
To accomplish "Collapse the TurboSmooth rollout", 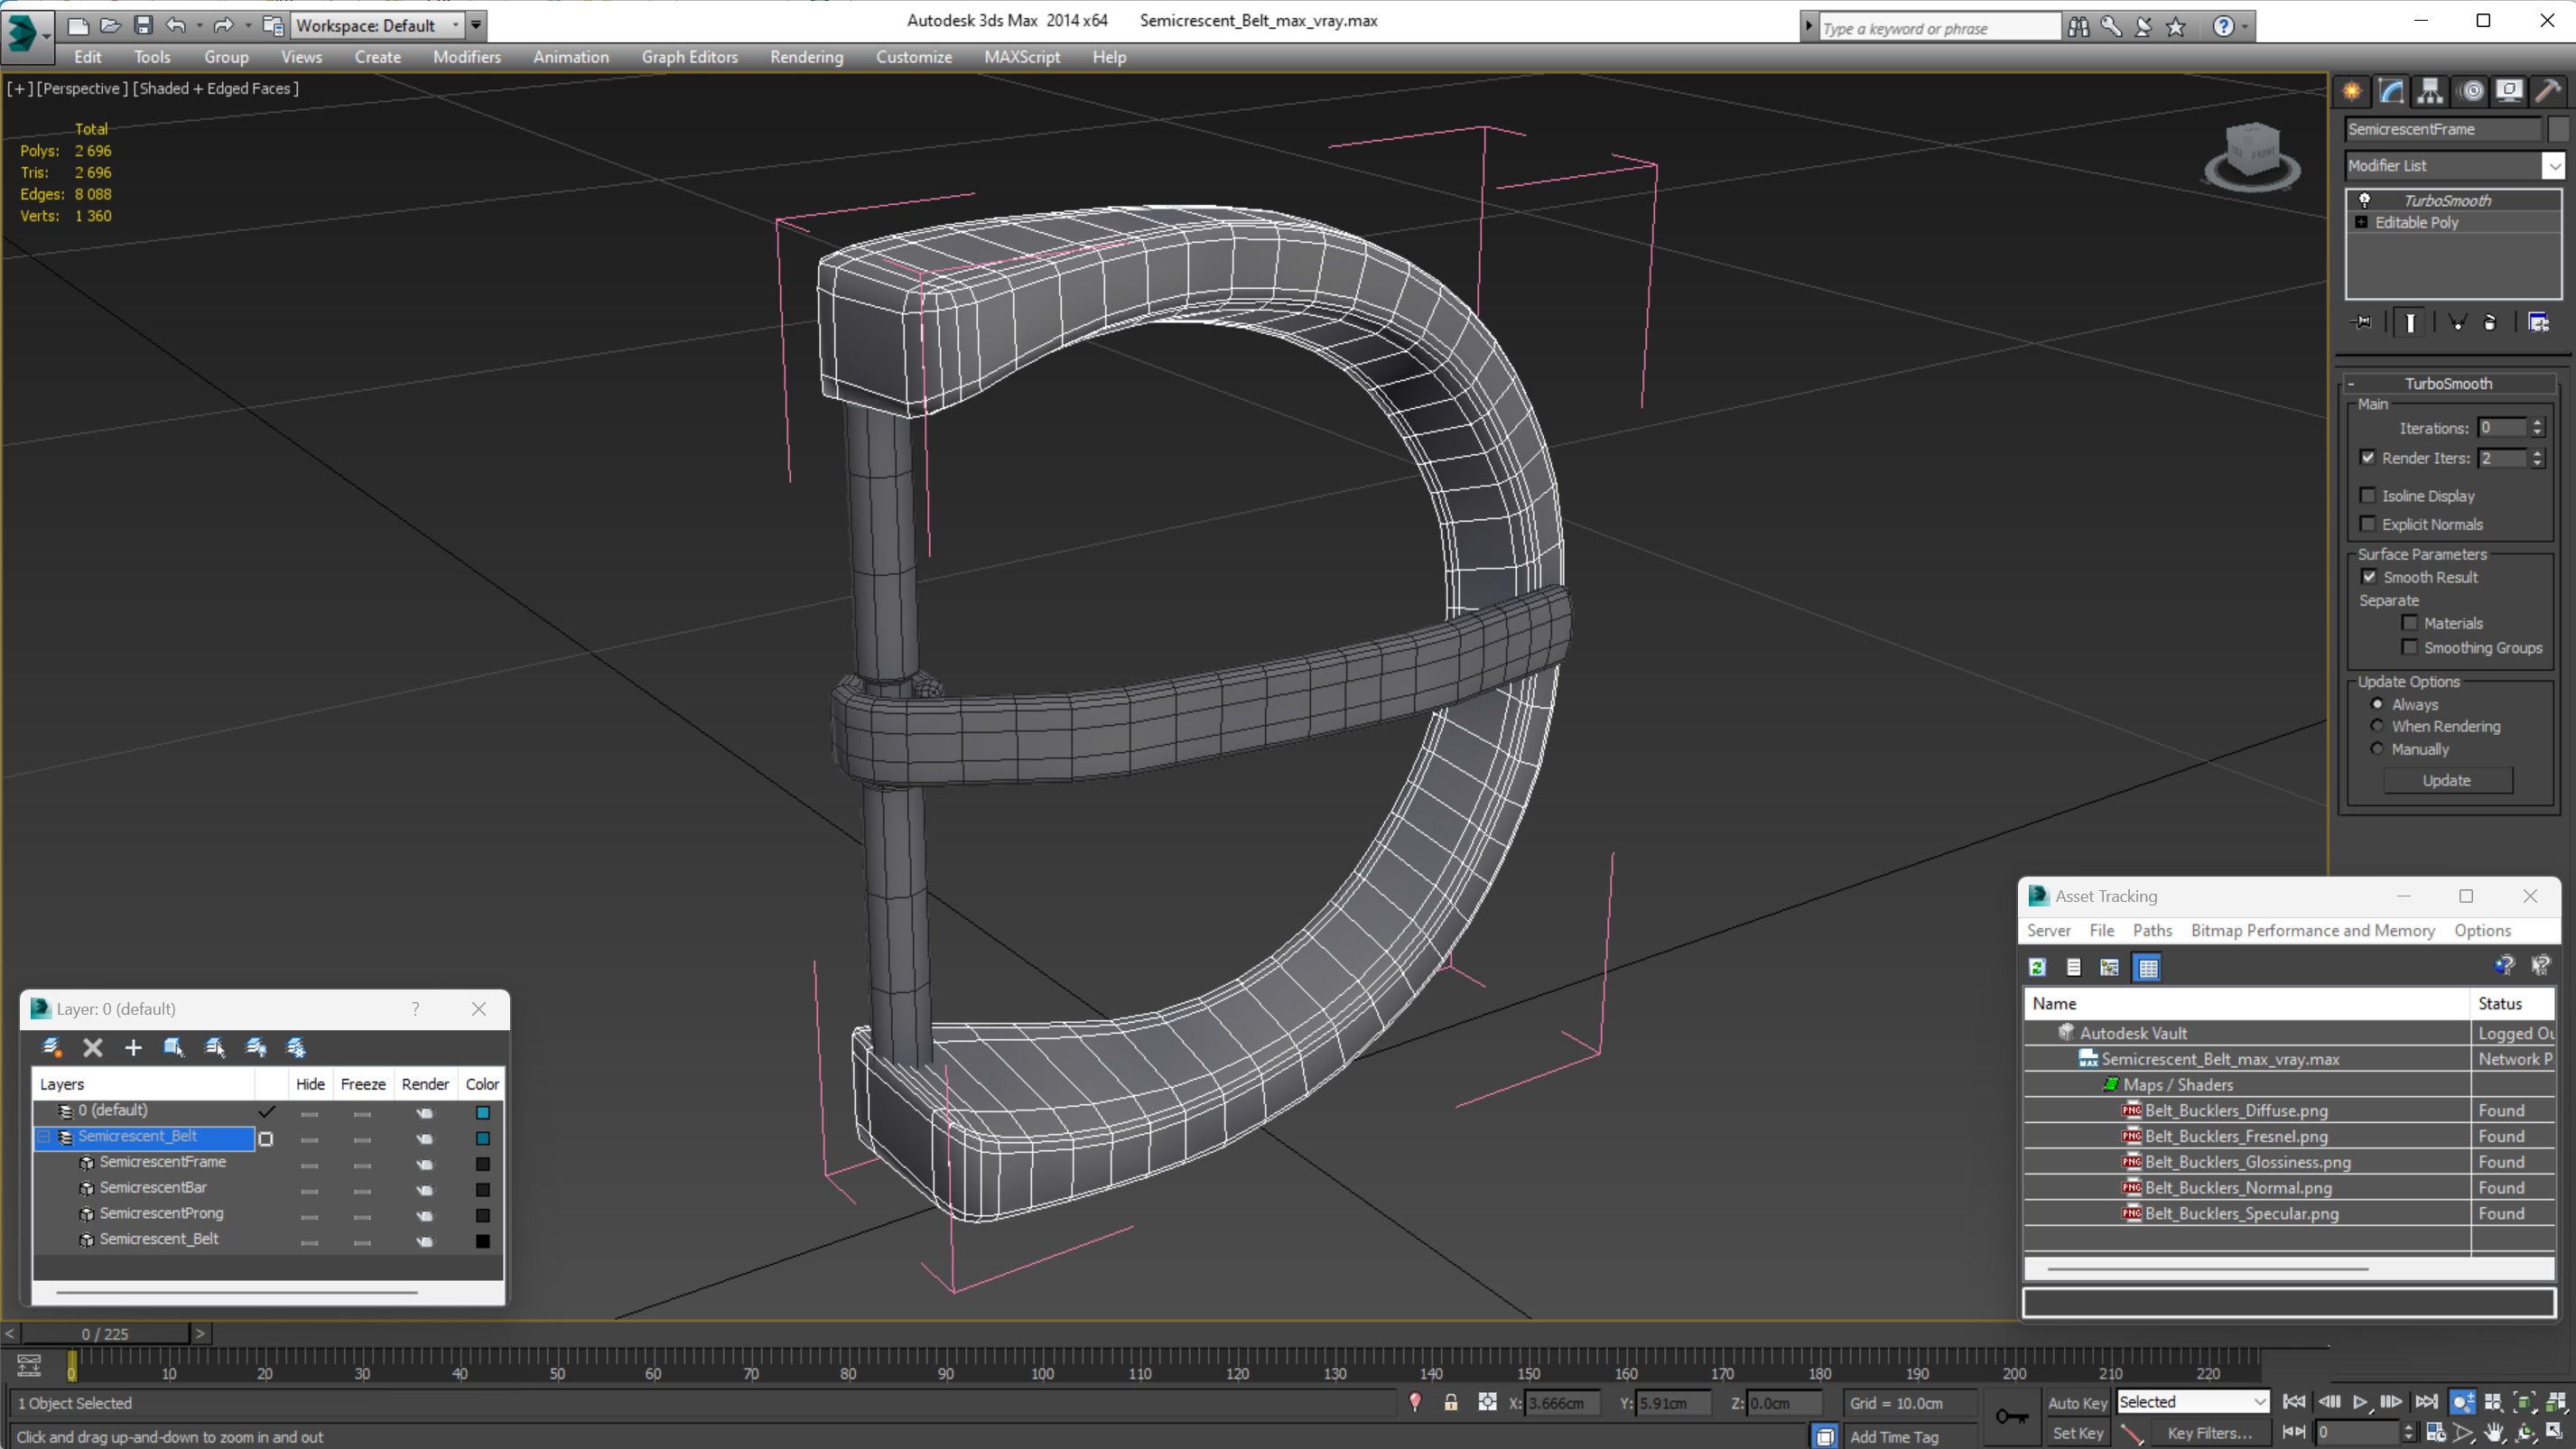I will coord(2351,384).
